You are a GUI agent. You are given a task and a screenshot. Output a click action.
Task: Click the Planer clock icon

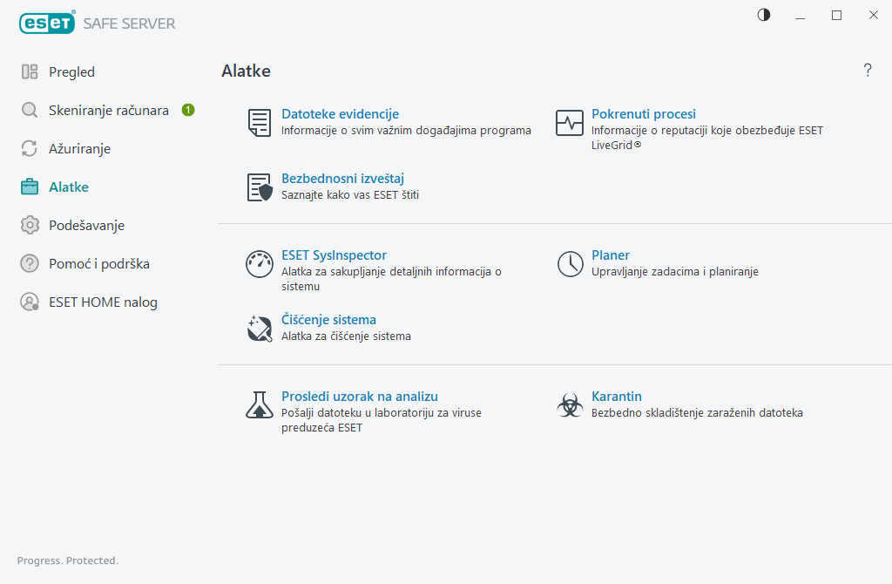point(570,264)
